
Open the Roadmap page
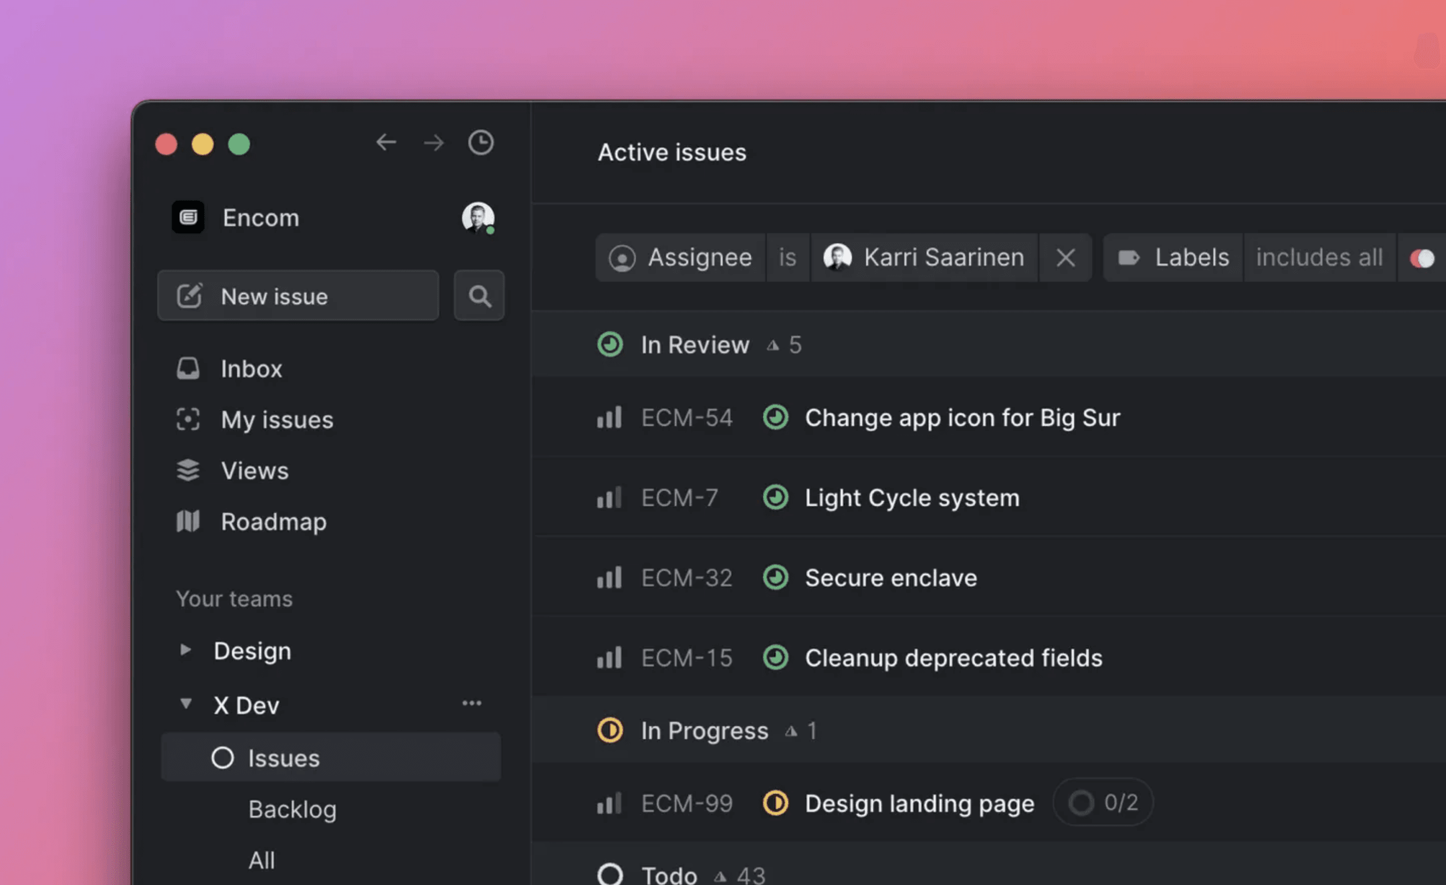[273, 522]
